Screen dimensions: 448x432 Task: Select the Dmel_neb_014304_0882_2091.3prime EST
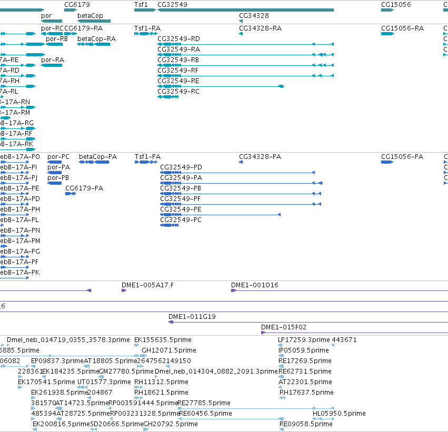click(x=216, y=372)
